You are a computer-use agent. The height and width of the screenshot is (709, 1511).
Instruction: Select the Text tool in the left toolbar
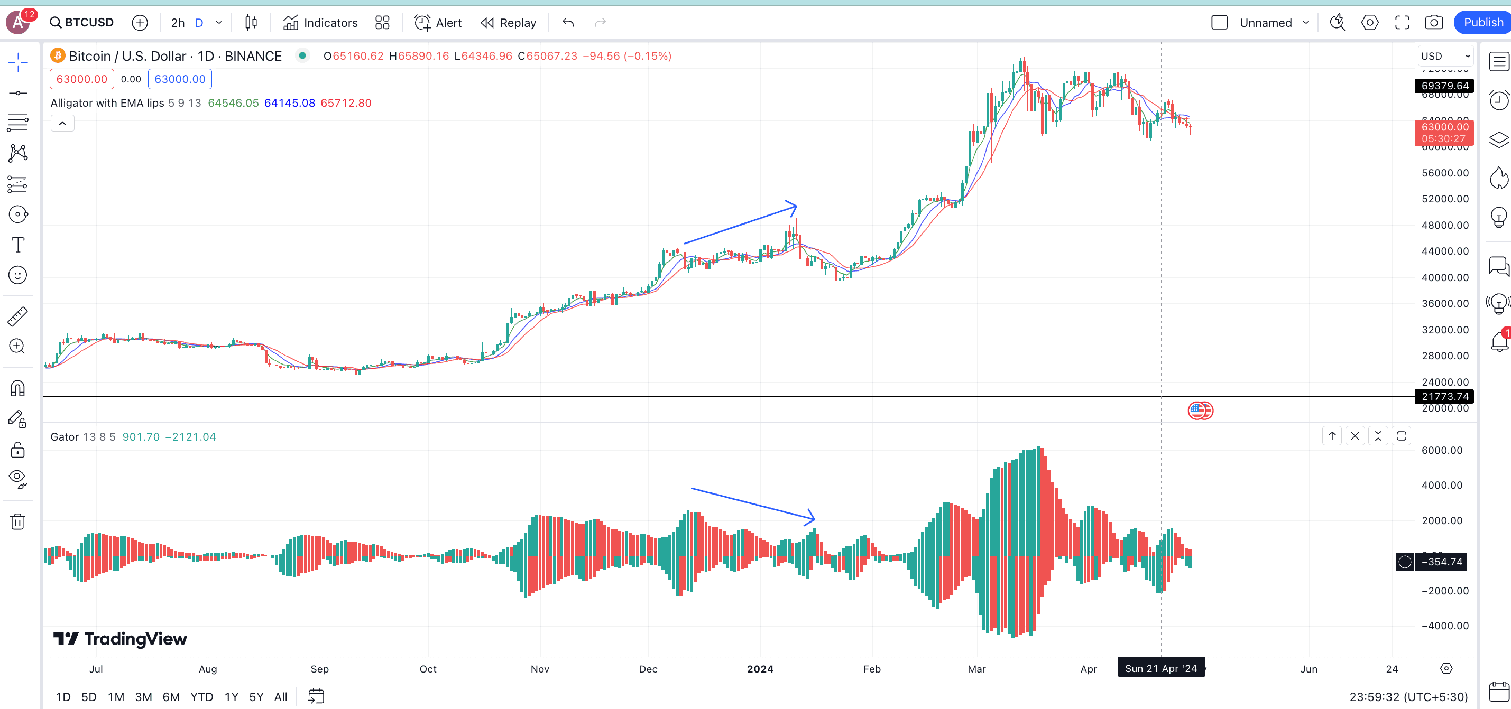pyautogui.click(x=17, y=245)
